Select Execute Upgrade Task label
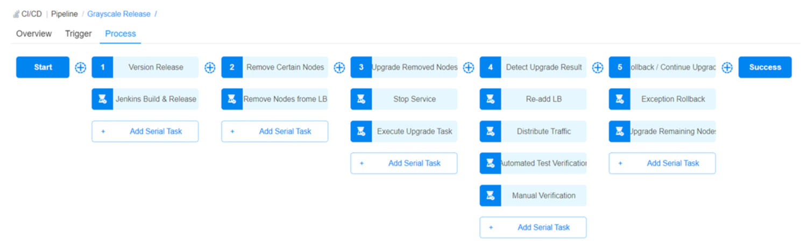Screen dimensions: 807x250 coord(415,131)
